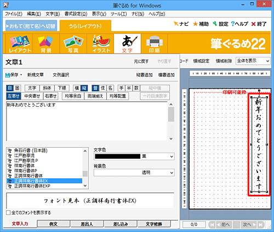Open the 全体を表示 zoom dropdown
Viewport: 274px width, 232px height.
point(253,61)
